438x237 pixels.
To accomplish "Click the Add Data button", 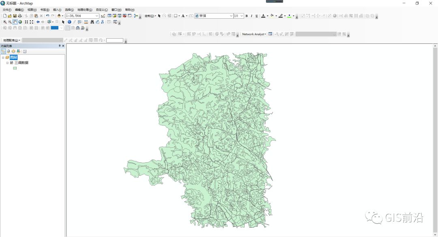I will 59,16.
